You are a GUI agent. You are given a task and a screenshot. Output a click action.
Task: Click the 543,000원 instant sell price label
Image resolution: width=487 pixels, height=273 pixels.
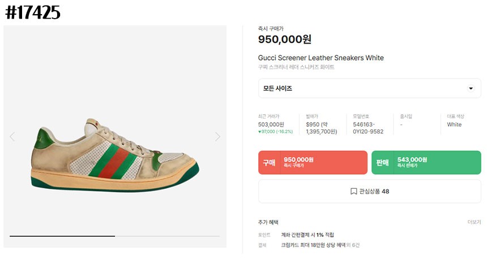point(412,159)
